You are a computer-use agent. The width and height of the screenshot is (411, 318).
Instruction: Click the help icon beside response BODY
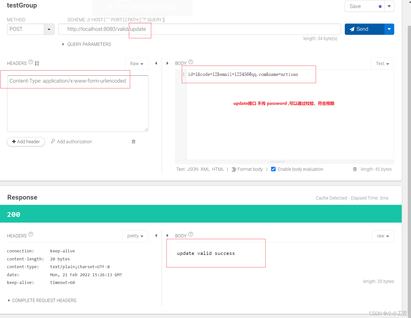click(191, 234)
